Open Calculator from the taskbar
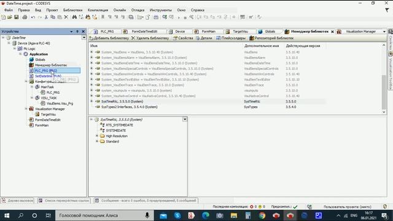 (248, 215)
